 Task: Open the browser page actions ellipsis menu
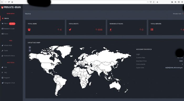148,2
